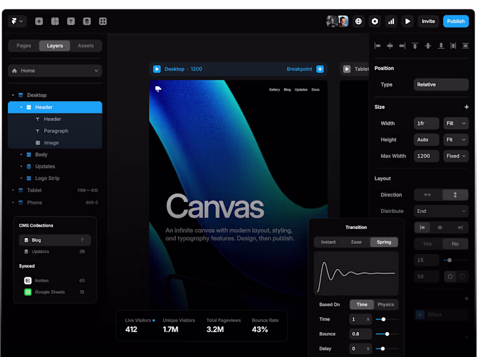The width and height of the screenshot is (477, 357).
Task: Switch to the Pages tab
Action: (x=24, y=45)
